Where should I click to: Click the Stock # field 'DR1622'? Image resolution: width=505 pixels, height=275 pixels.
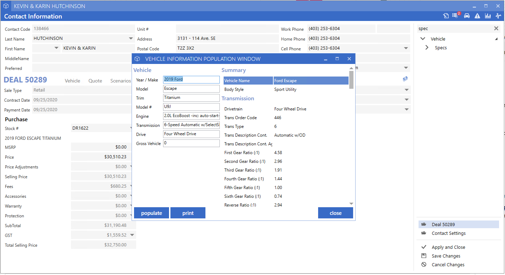click(101, 128)
